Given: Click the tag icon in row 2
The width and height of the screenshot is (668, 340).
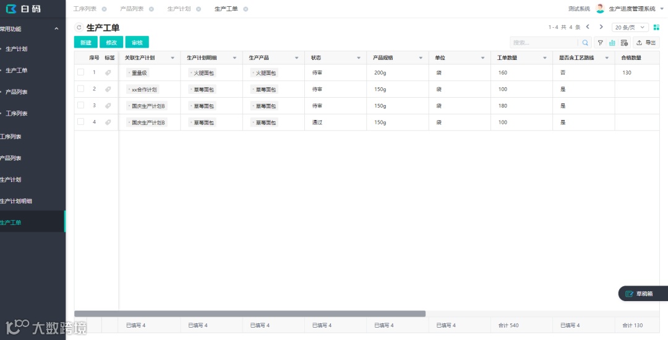Looking at the screenshot, I should 108,90.
